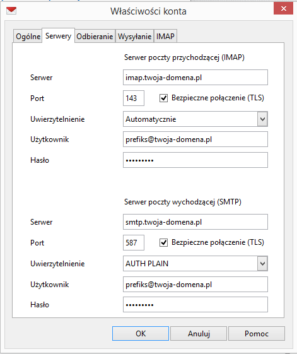Focus the SMTP Użytkownik field
This screenshot has height=354, width=297.
tap(195, 284)
